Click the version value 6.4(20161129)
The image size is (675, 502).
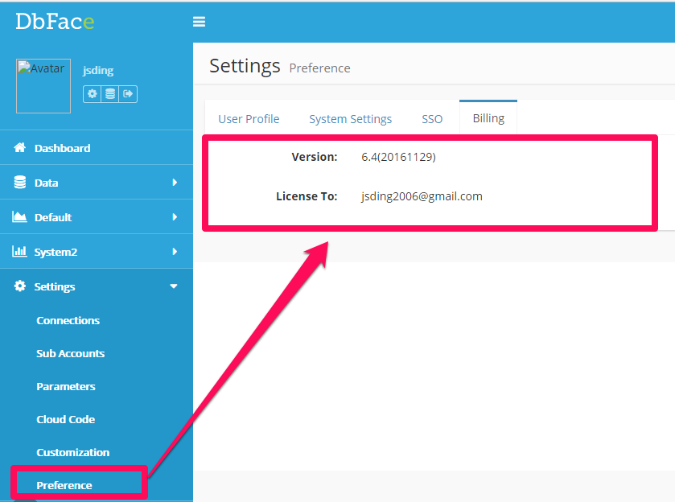pos(398,157)
